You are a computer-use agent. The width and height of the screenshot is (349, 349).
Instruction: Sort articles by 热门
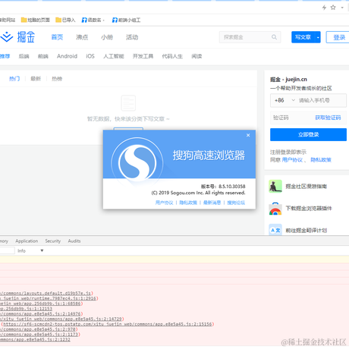14,79
